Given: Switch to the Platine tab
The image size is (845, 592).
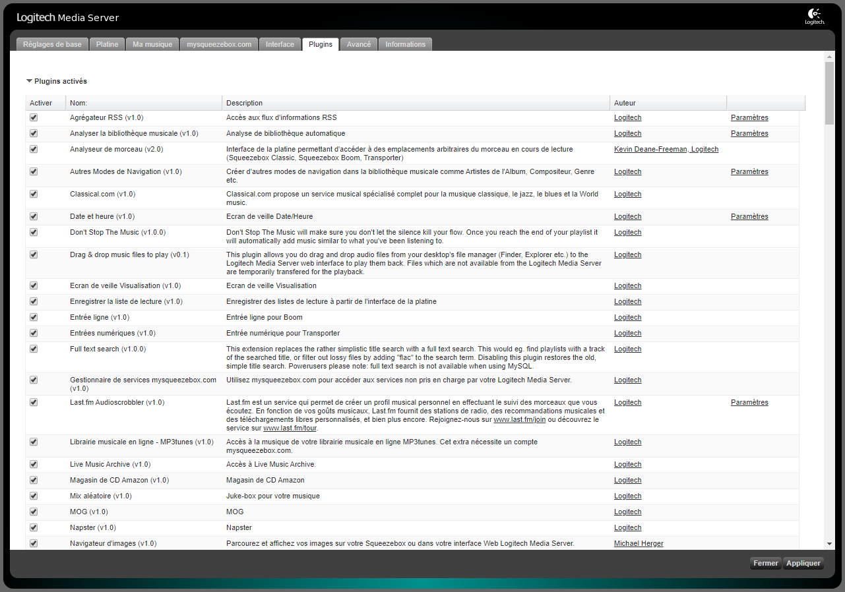Looking at the screenshot, I should 107,44.
